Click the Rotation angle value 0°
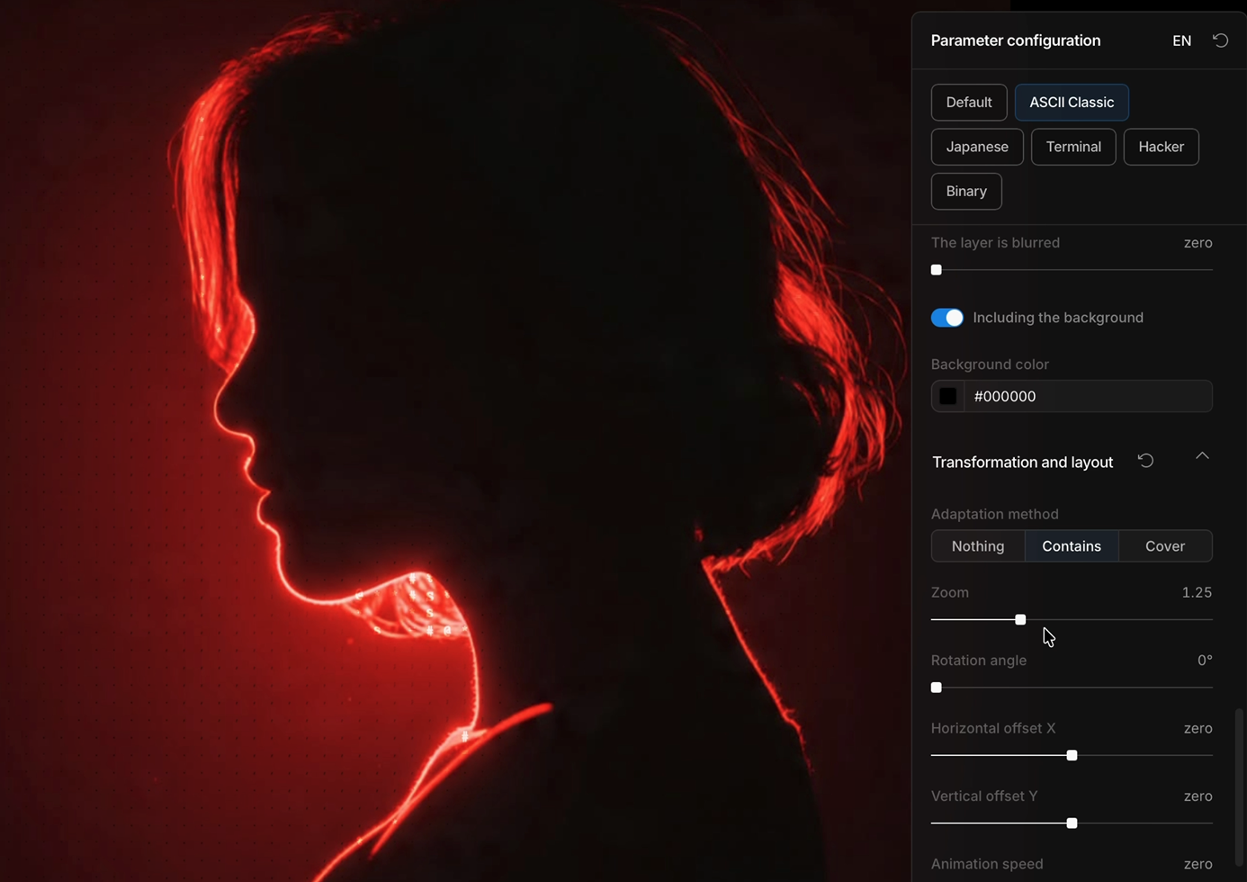Viewport: 1247px width, 882px height. click(1205, 661)
